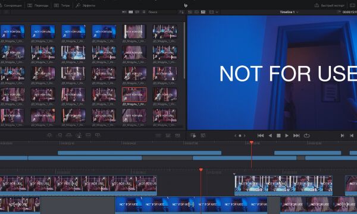Screen dimensions: 357x214
Task: Click the media pool vertical scrollbar
Action: pyautogui.click(x=184, y=51)
